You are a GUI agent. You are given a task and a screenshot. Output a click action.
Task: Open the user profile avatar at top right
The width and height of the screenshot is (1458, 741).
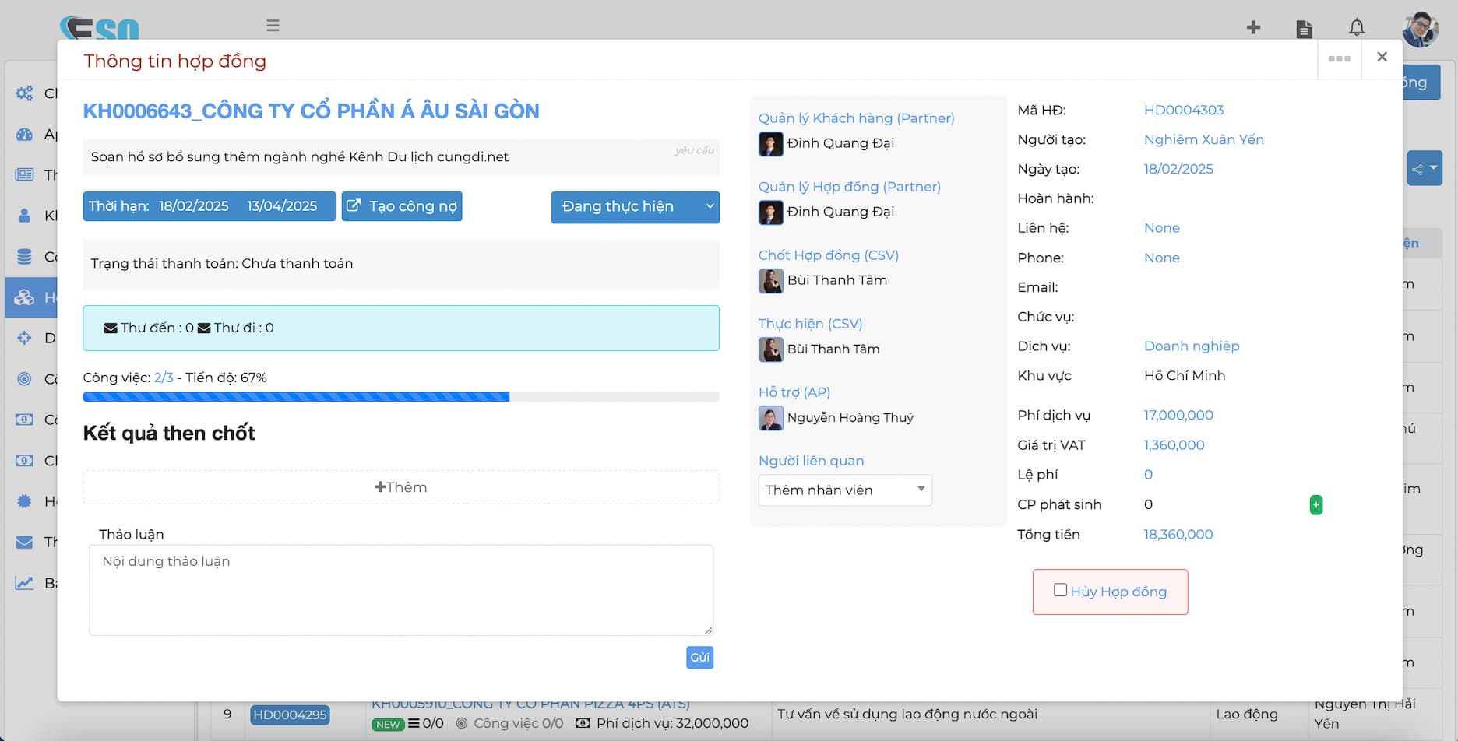[1419, 30]
